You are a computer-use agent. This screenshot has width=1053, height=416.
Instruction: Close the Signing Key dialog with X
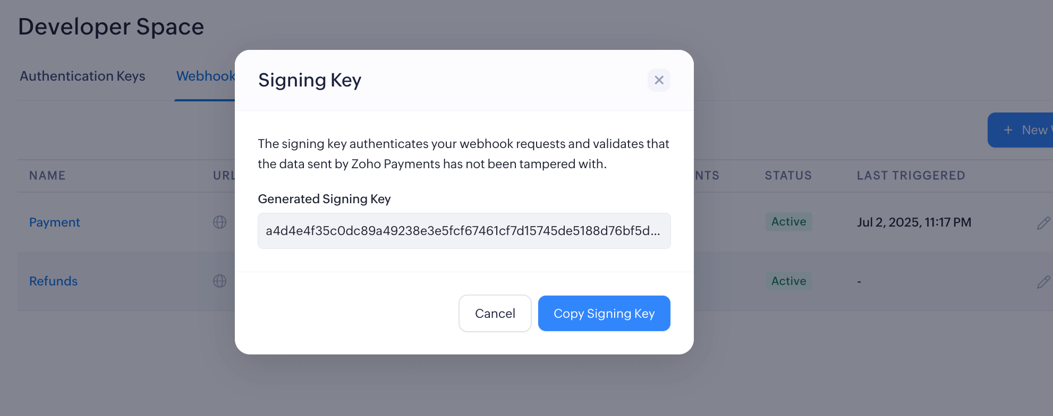coord(659,80)
